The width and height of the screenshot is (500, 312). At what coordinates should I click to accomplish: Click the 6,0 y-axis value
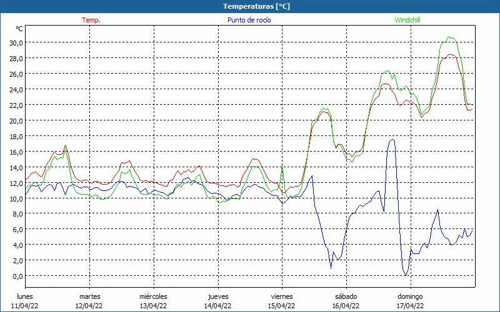click(x=17, y=230)
